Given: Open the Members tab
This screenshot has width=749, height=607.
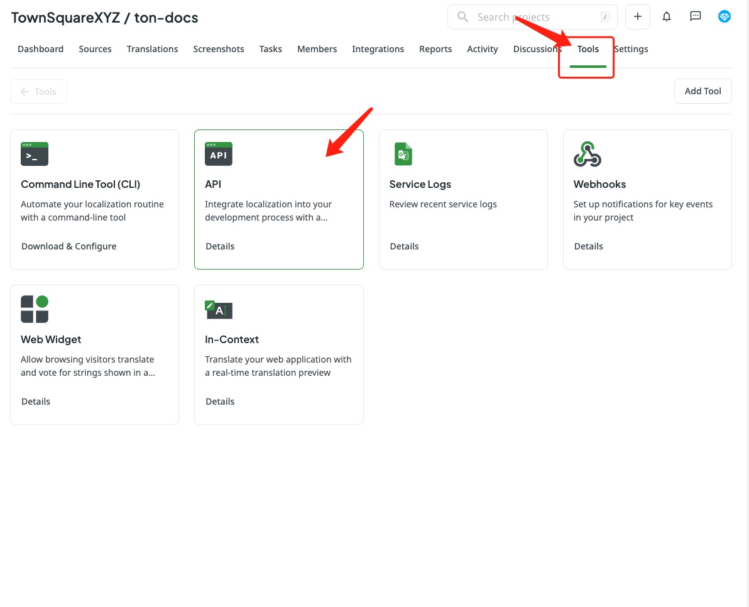Looking at the screenshot, I should (317, 49).
